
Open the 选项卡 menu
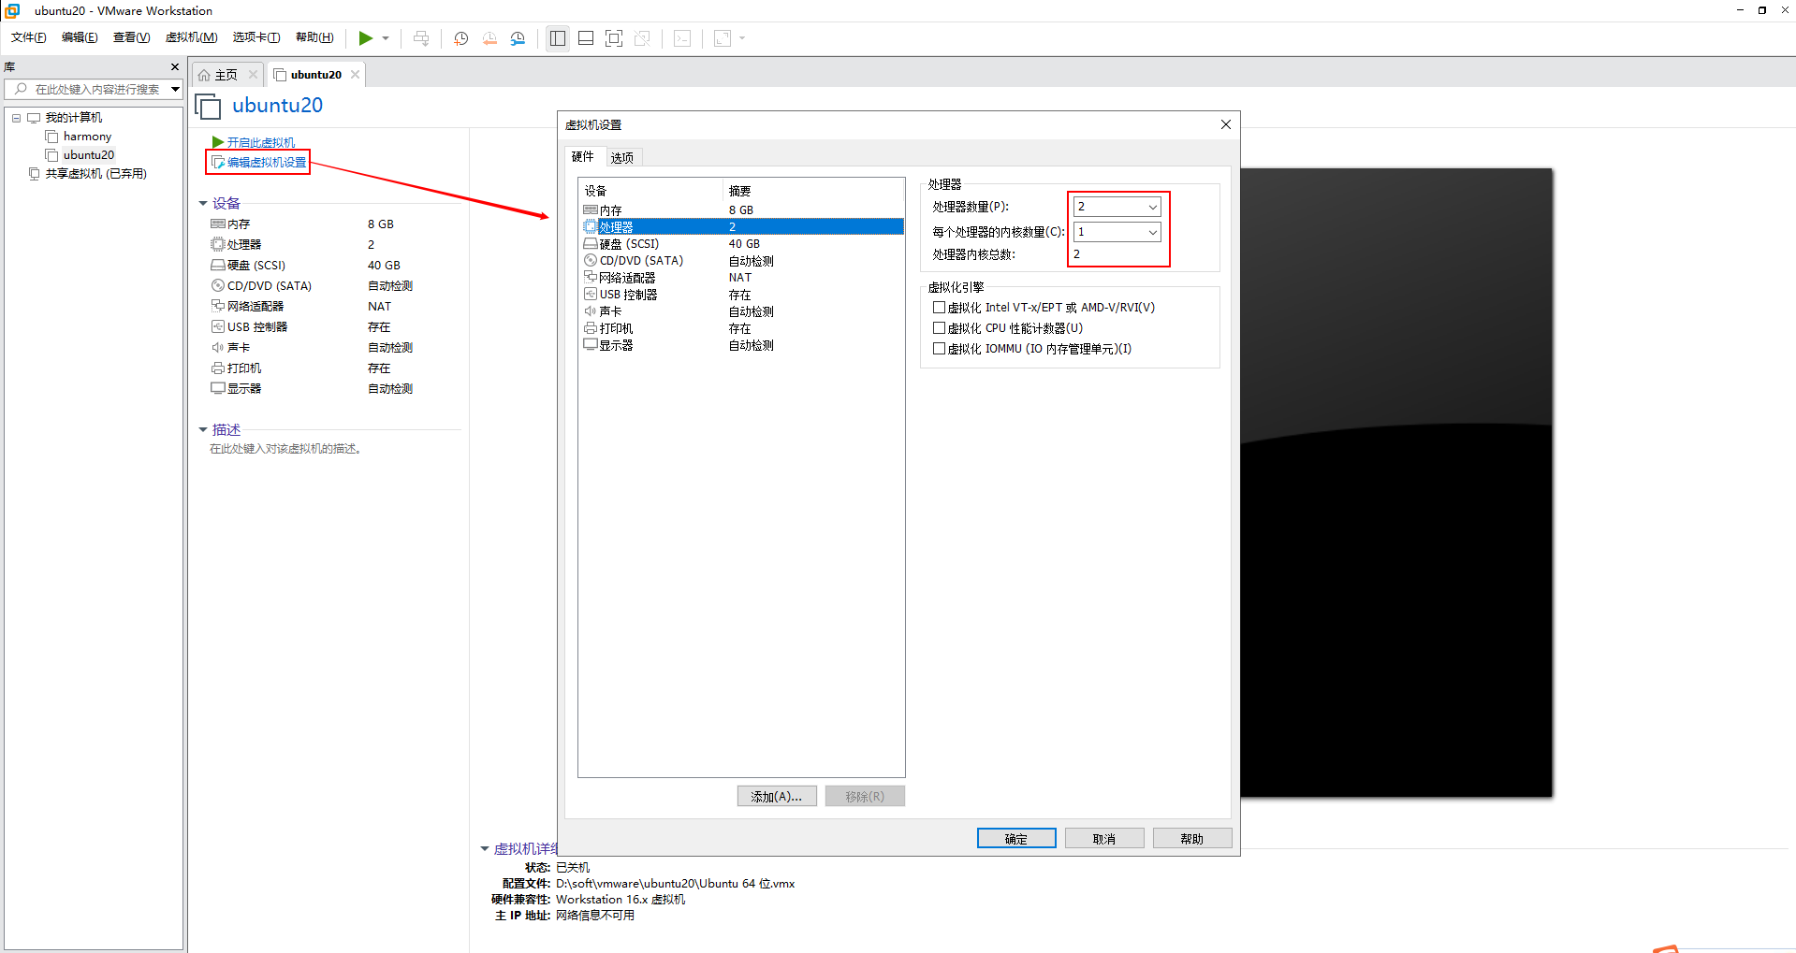(x=256, y=37)
